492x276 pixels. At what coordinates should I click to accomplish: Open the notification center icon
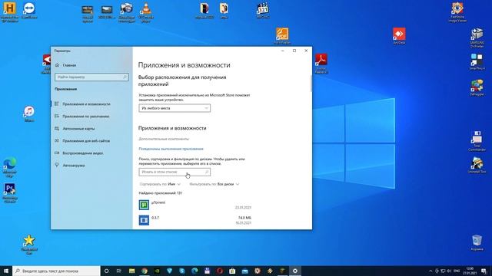tap(484, 271)
